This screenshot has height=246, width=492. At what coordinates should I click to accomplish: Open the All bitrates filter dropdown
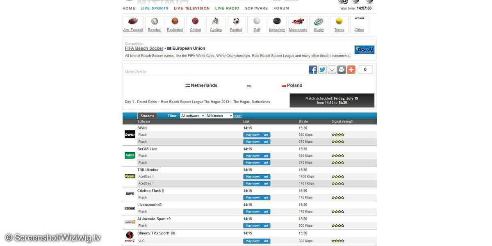(x=219, y=116)
